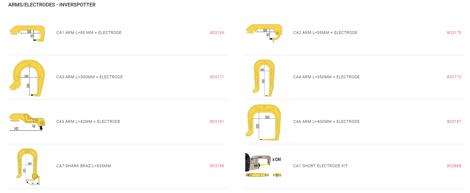The image size is (470, 193).
Task: Select "CA7 SHARK BRAZ L=635MM" title
Action: (x=84, y=166)
